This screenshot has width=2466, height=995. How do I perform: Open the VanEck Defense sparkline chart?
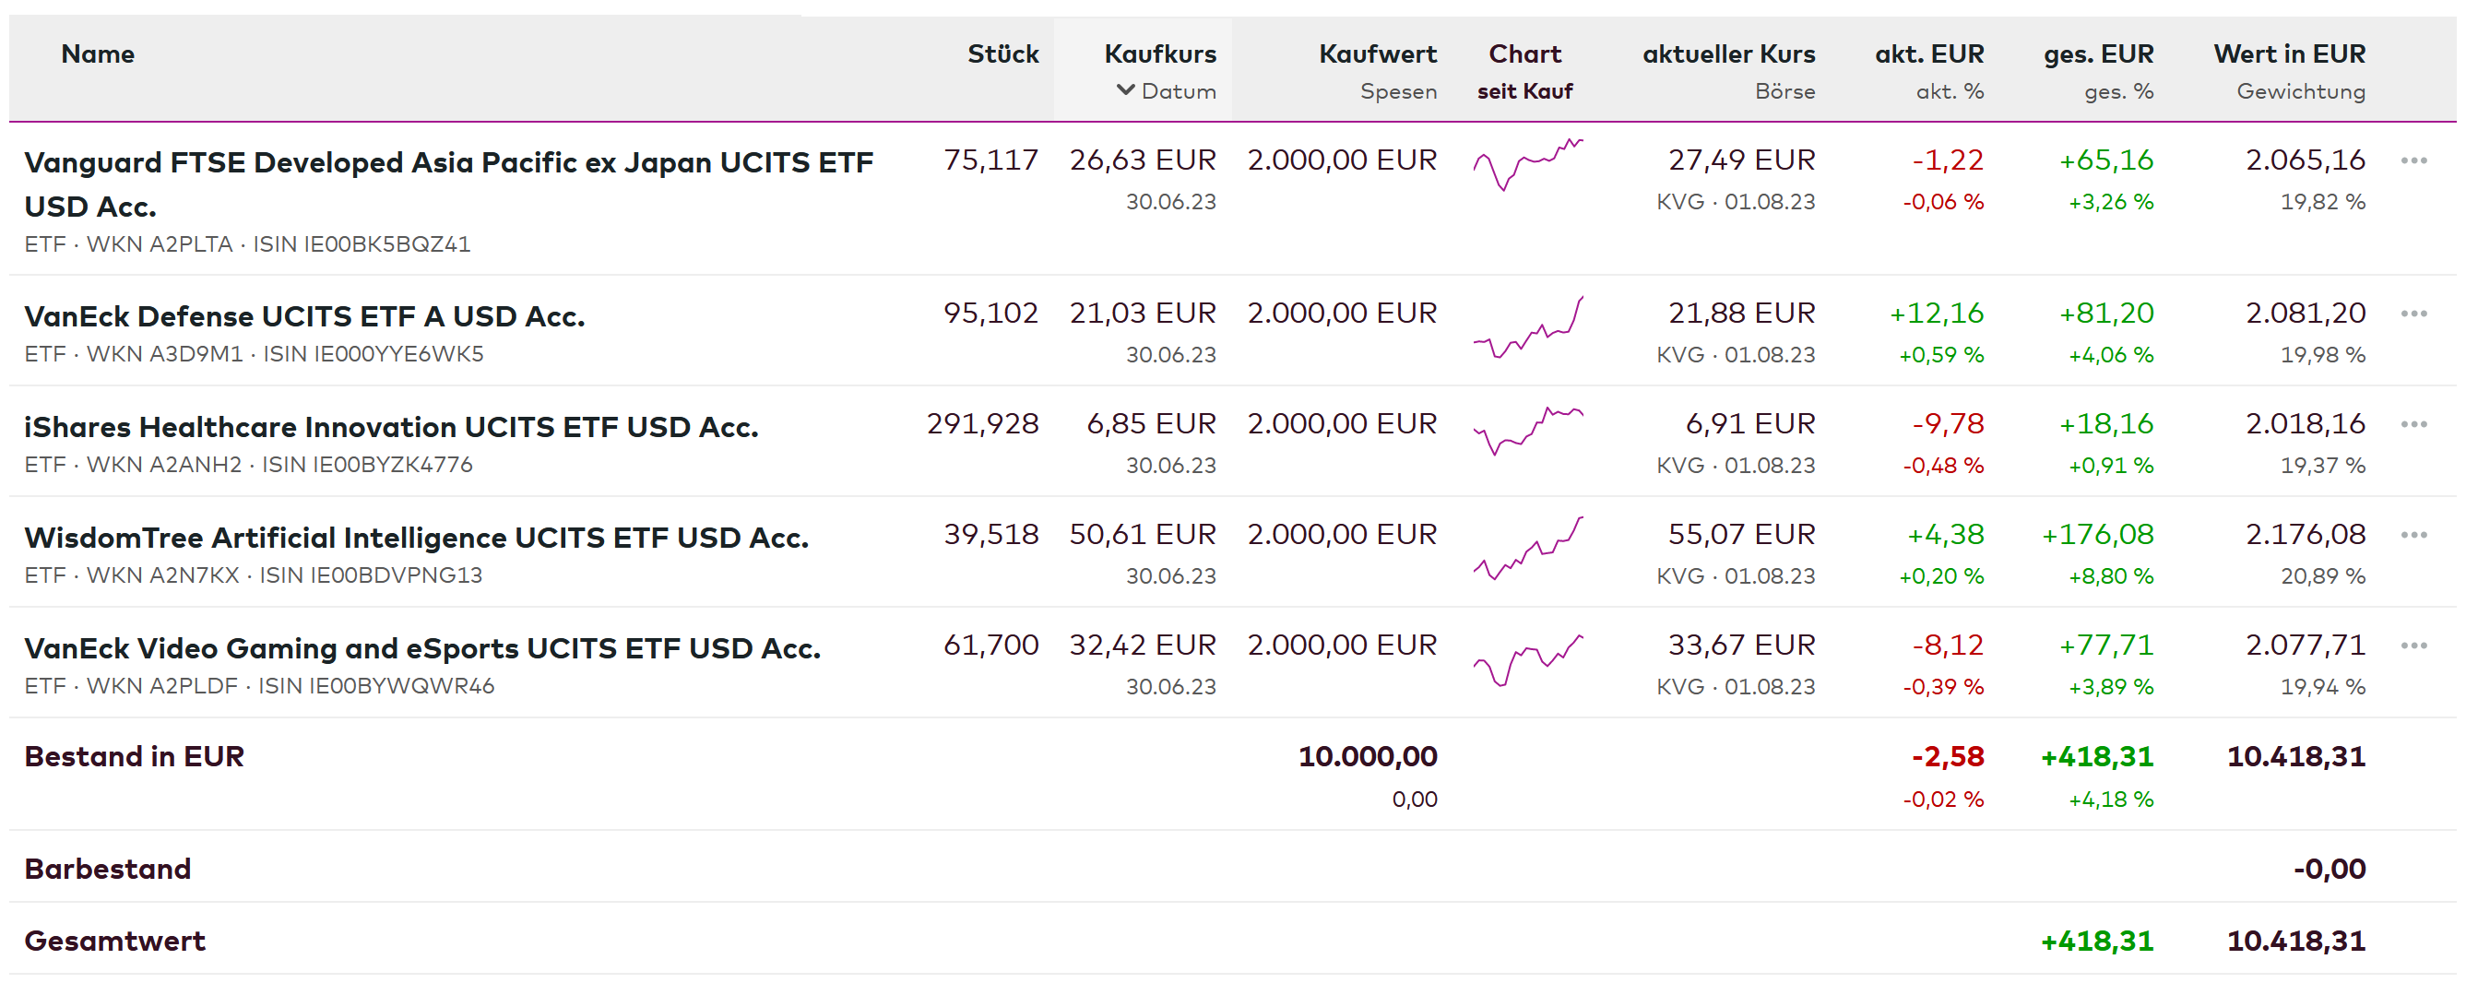tap(1528, 328)
